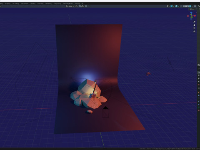Image resolution: width=200 pixels, height=150 pixels.
Task: Click the hand pan view navigation button
Action: pos(195,25)
